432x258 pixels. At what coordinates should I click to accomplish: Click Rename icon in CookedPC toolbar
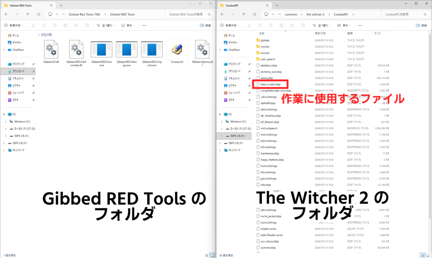click(x=281, y=25)
